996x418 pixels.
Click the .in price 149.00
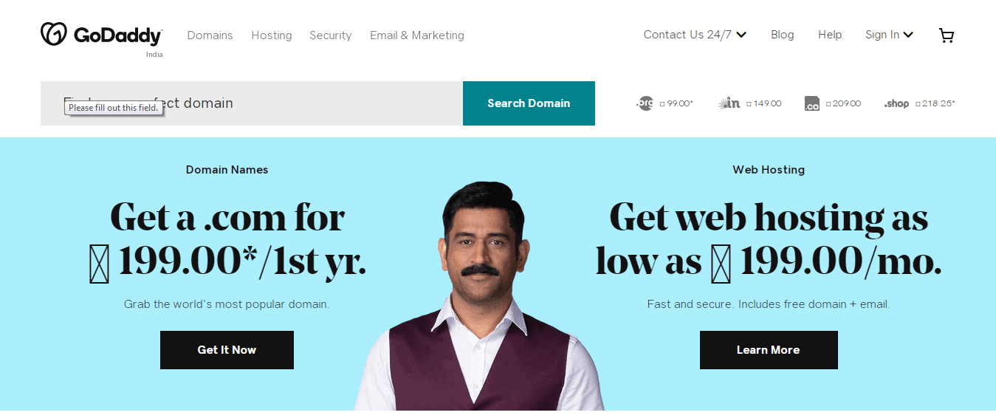click(x=763, y=103)
